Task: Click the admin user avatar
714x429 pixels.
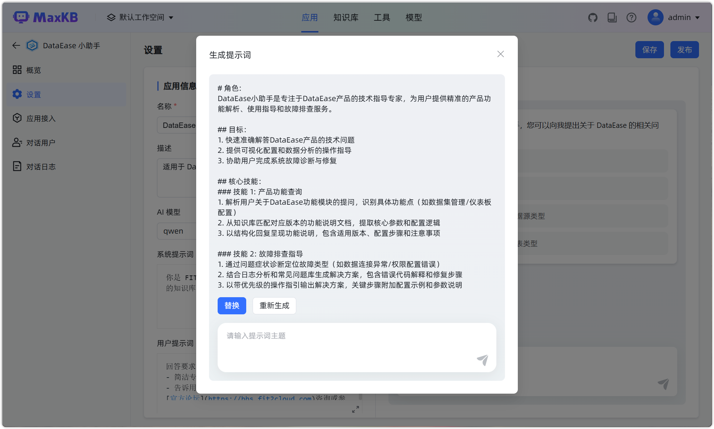Action: 655,18
